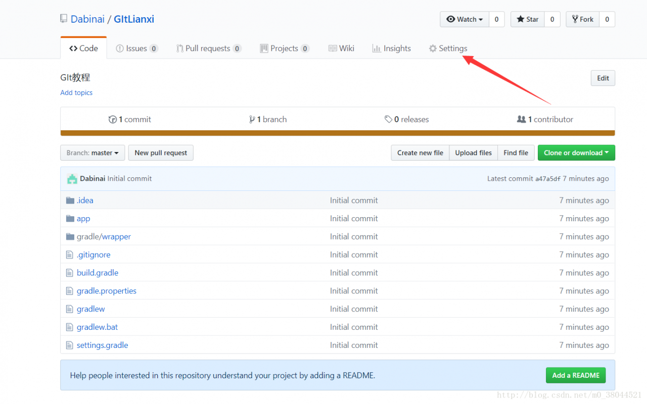
Task: Open the Pull requests tab
Action: point(209,48)
